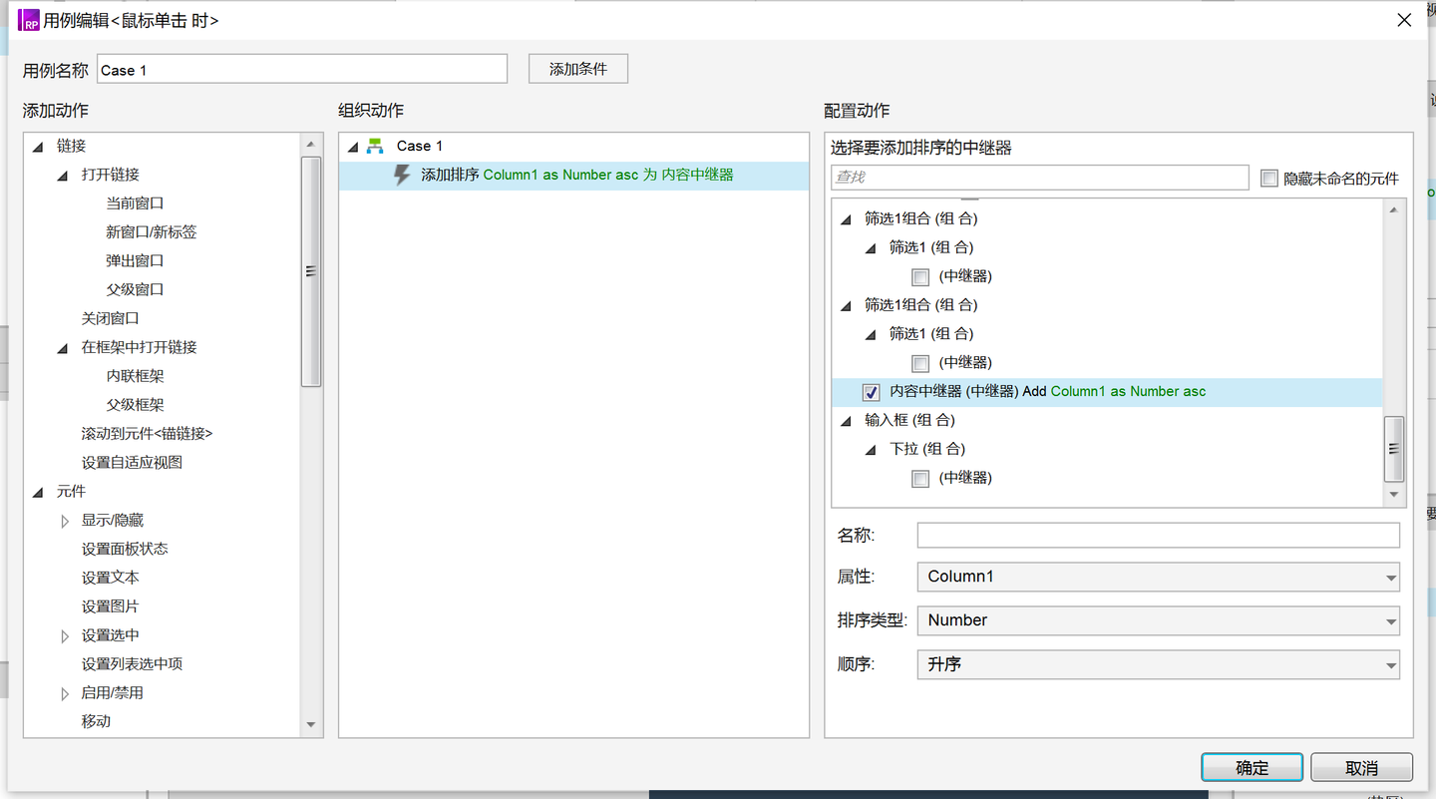This screenshot has height=799, width=1436.
Task: Click repeater list scroll-down arrow
Action: click(x=1393, y=495)
